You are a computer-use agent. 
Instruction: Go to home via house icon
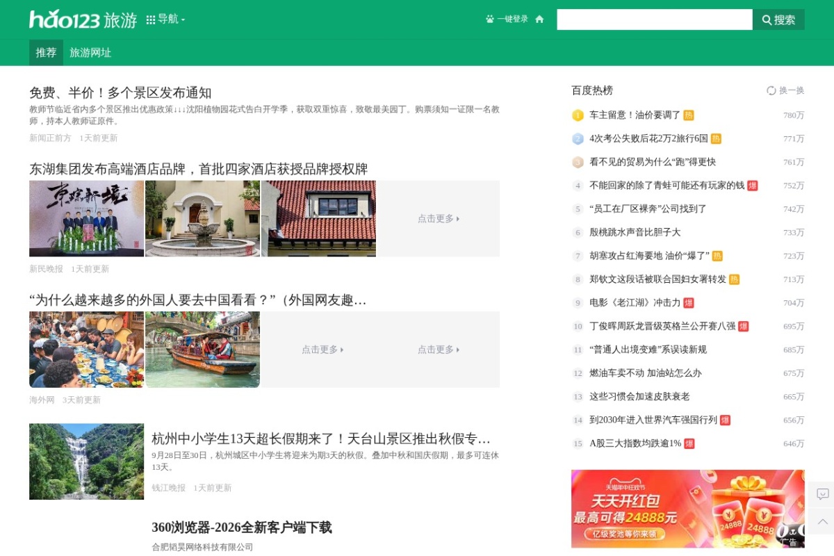(539, 19)
